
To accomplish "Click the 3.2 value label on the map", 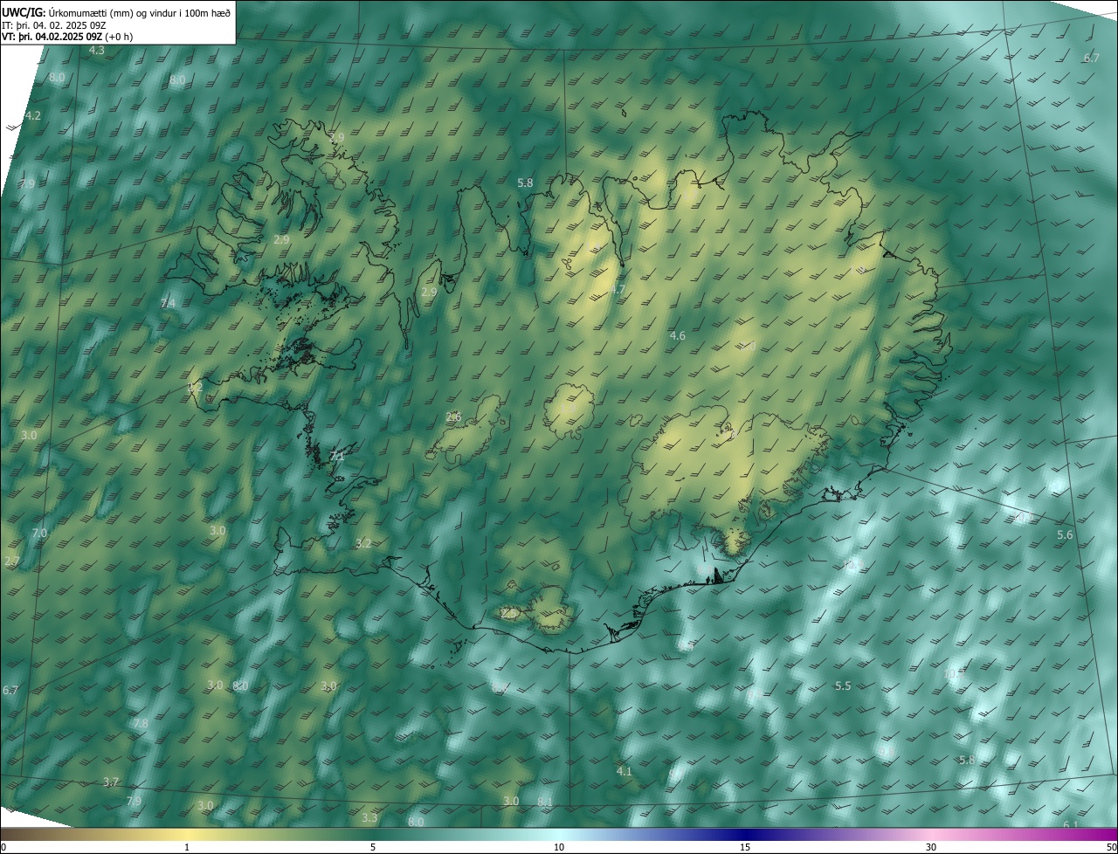I will click(x=363, y=543).
